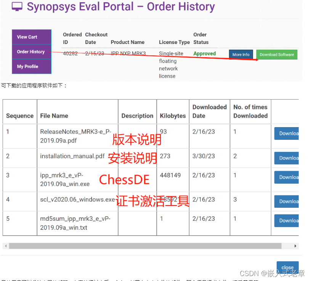Click the Sequence column header
Viewport: 311px width, 281px height.
(20, 116)
